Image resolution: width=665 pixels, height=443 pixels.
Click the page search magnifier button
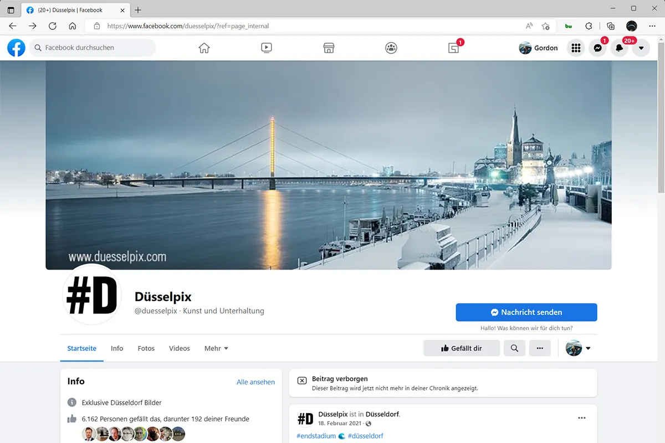point(515,348)
